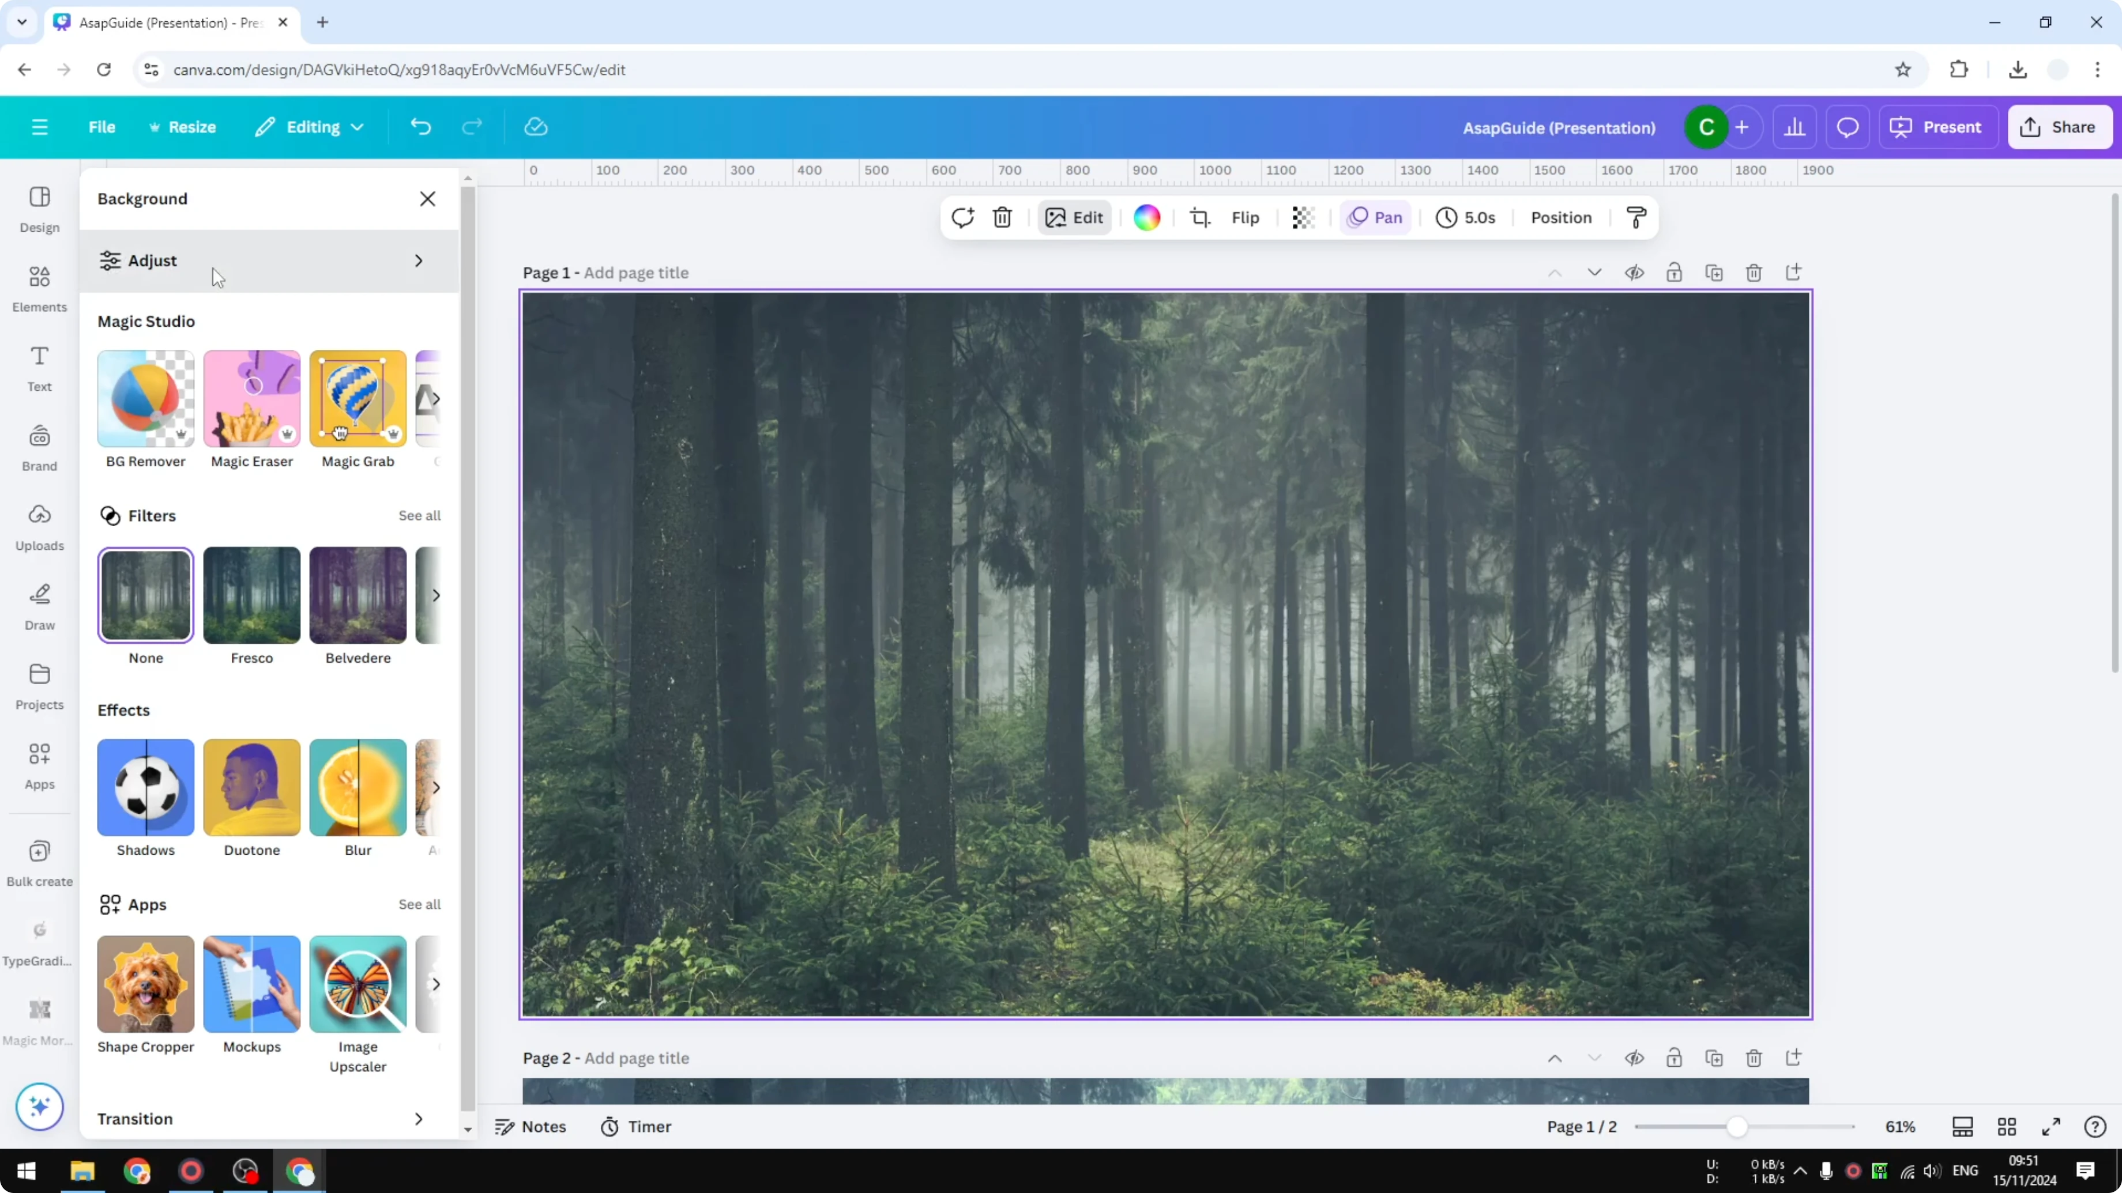The image size is (2122, 1193).
Task: Apply the transparency checkerboard option
Action: (1301, 217)
